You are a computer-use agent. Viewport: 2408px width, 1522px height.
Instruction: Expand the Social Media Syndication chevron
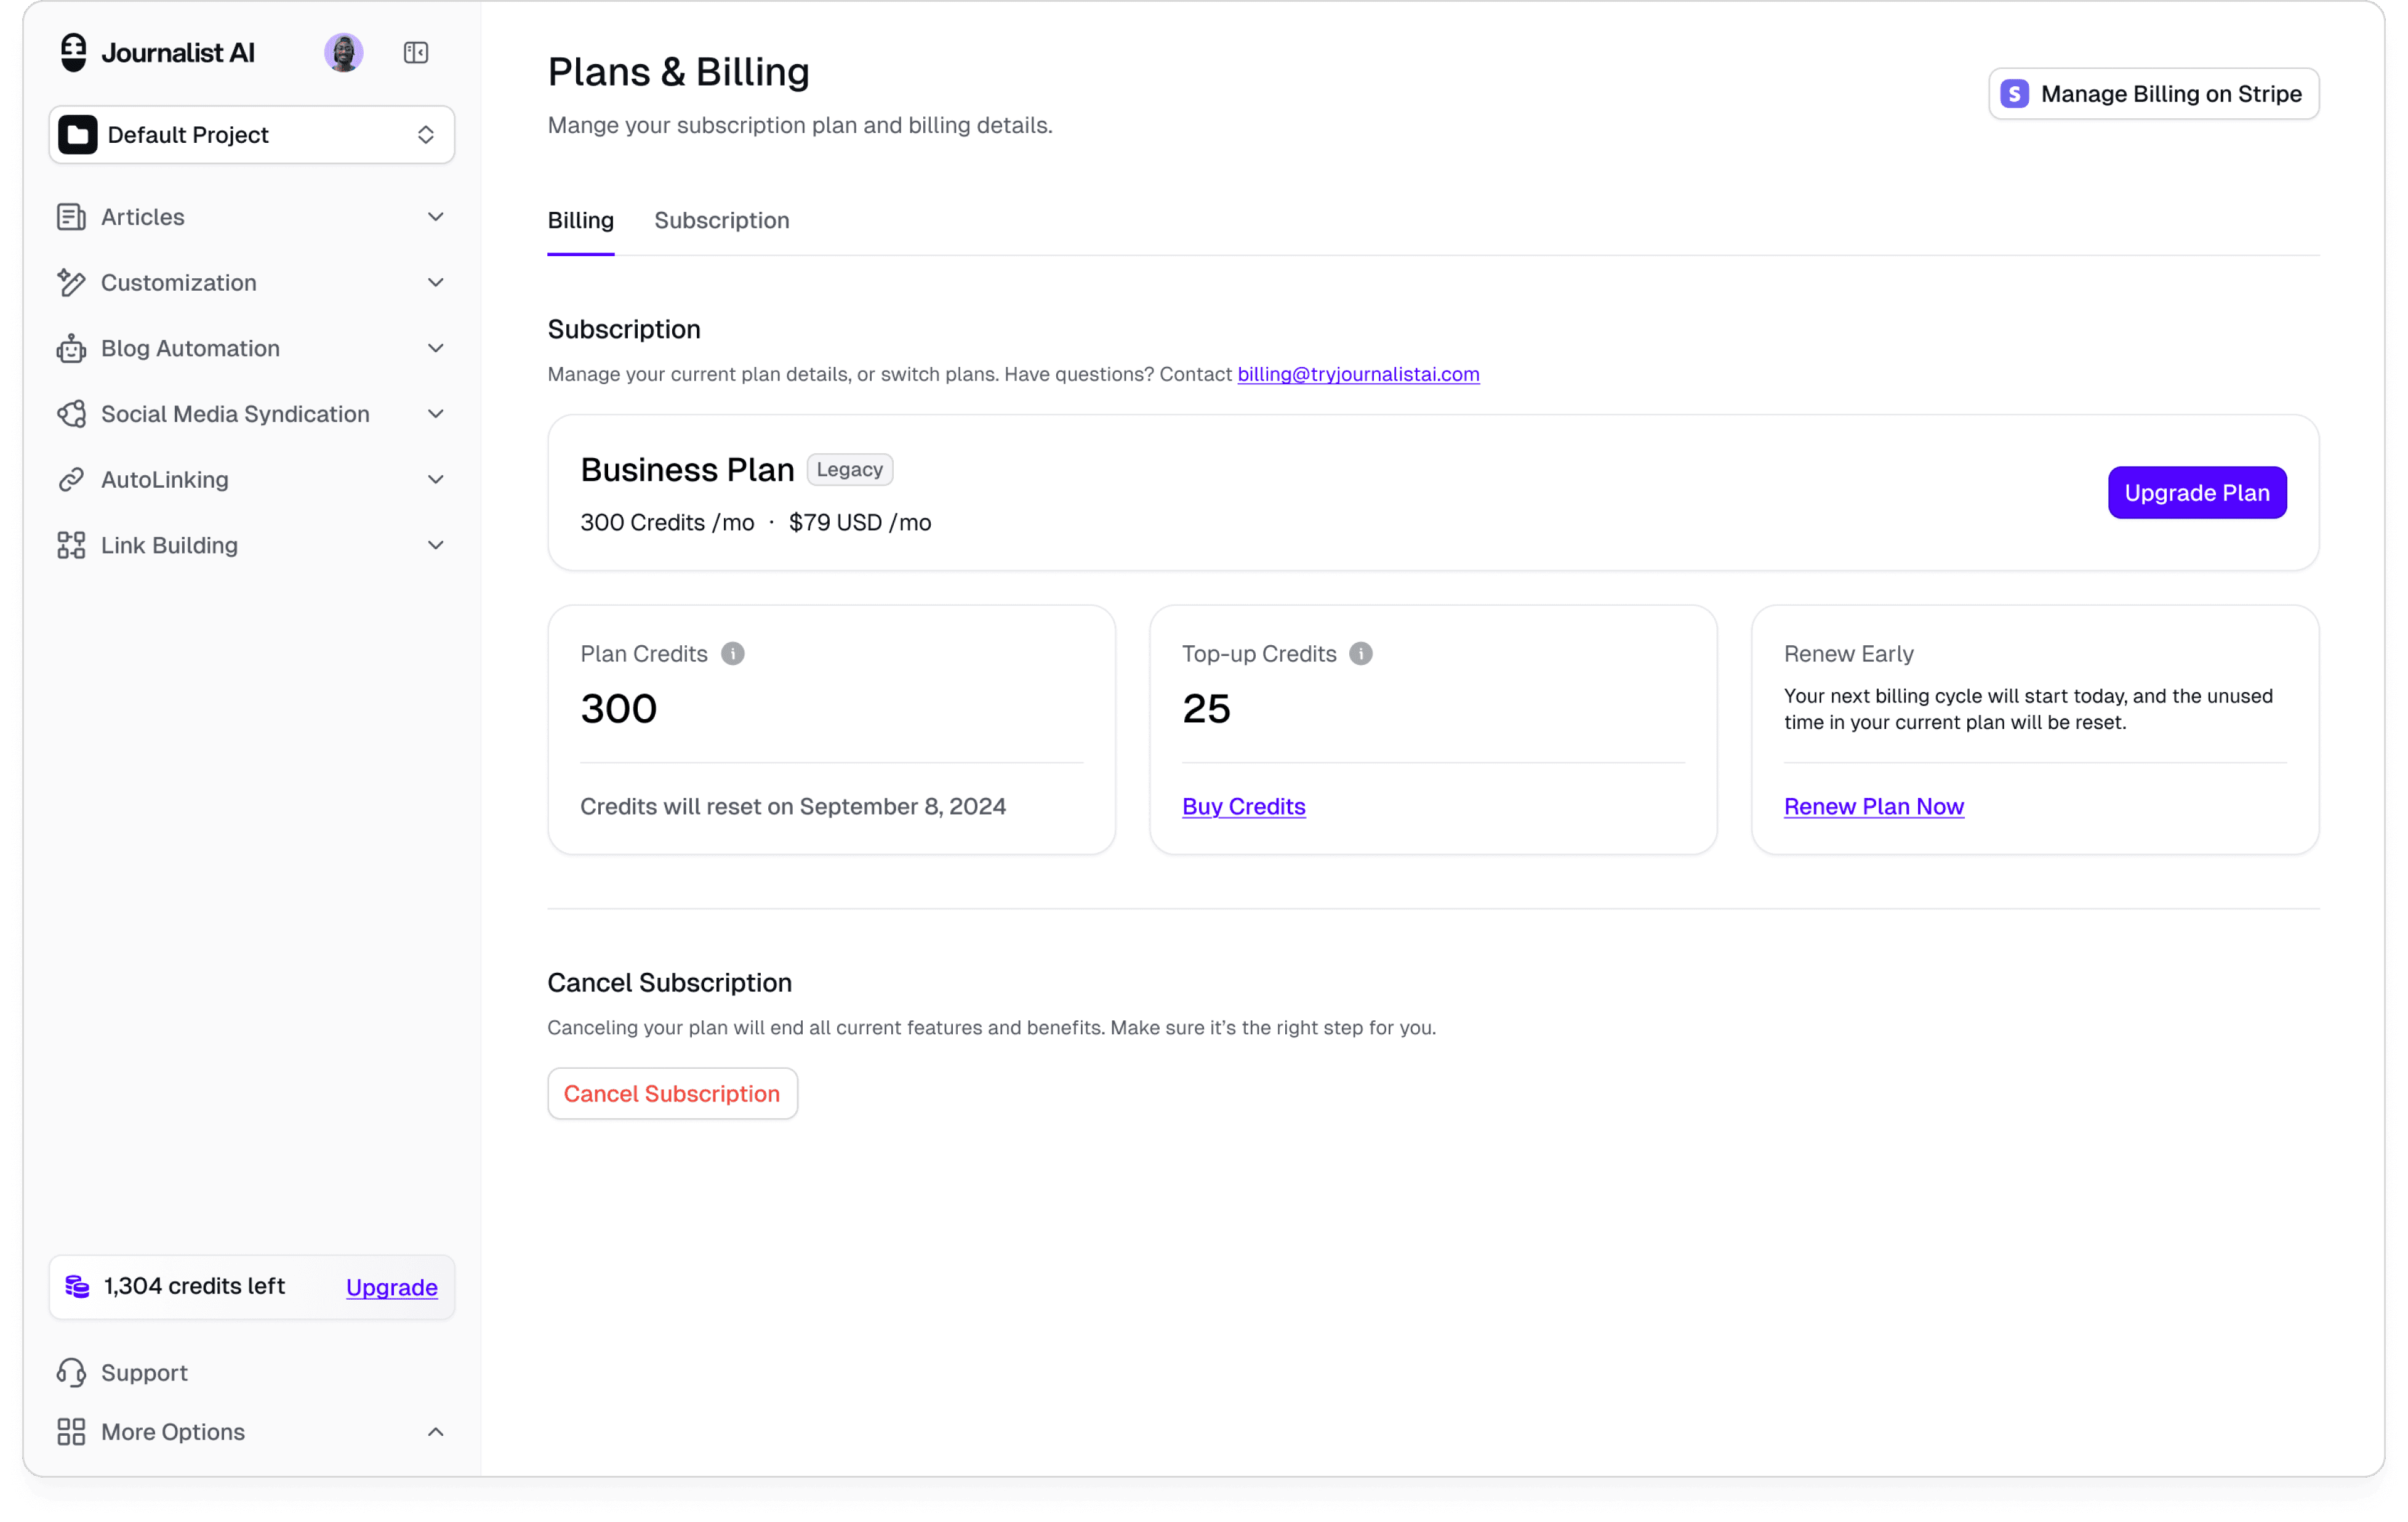tap(435, 414)
